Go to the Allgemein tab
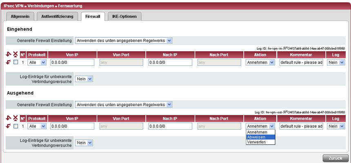Screen dimensions: 351x163 click(20, 16)
